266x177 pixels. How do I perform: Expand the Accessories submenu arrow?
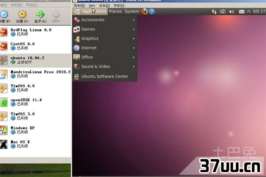[x=134, y=20]
